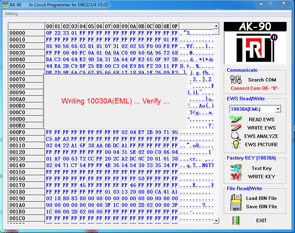Select address row 00000
Image resolution: width=295 pixels, height=233 pixels.
click(x=27, y=33)
